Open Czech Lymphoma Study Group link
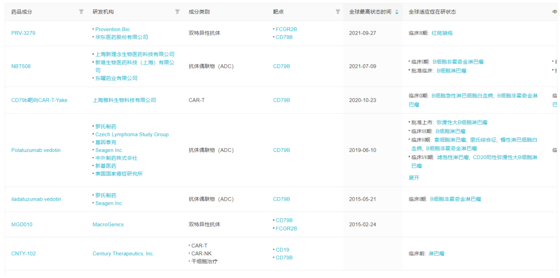 pos(132,134)
